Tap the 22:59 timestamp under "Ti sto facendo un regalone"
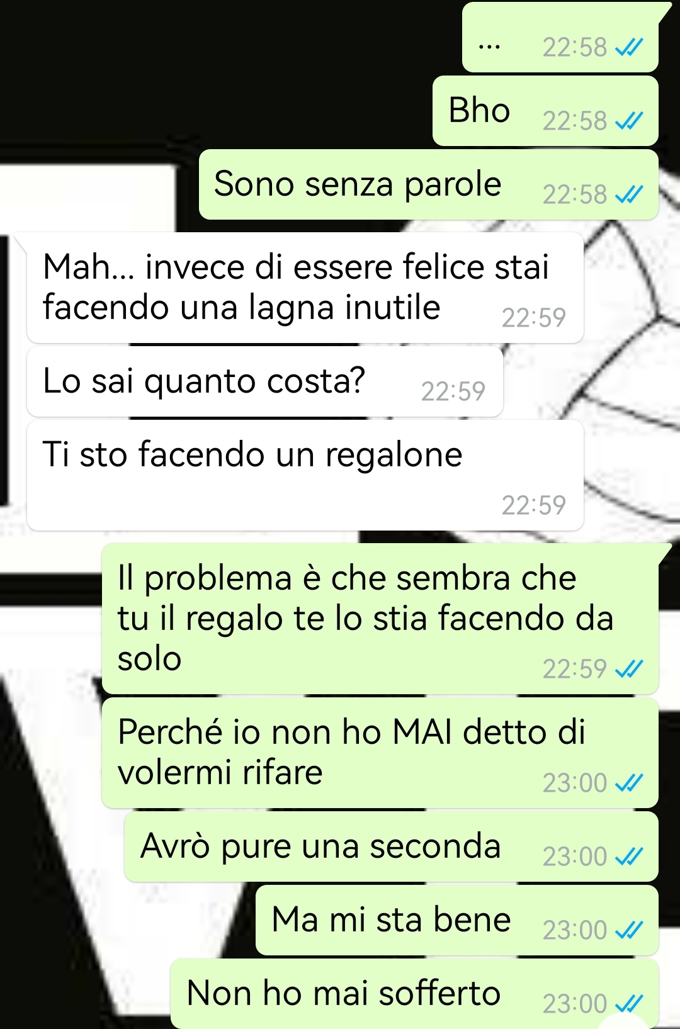 pyautogui.click(x=534, y=505)
